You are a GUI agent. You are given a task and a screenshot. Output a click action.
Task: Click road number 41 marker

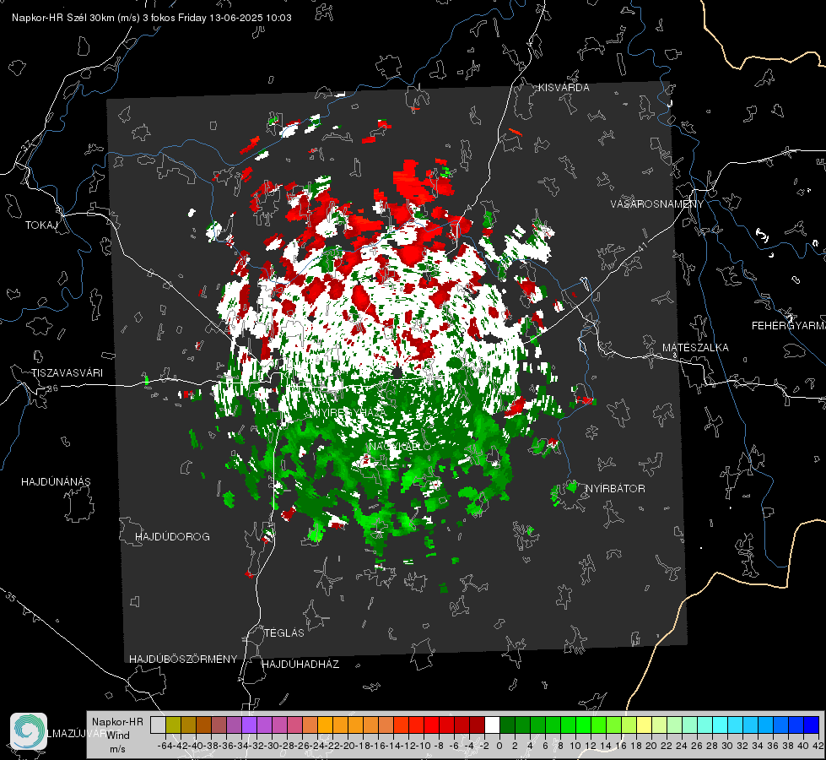(642, 247)
